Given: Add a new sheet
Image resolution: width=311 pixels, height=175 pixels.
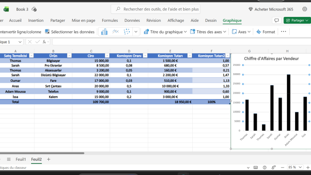Looking at the screenshot, I should pos(48,159).
